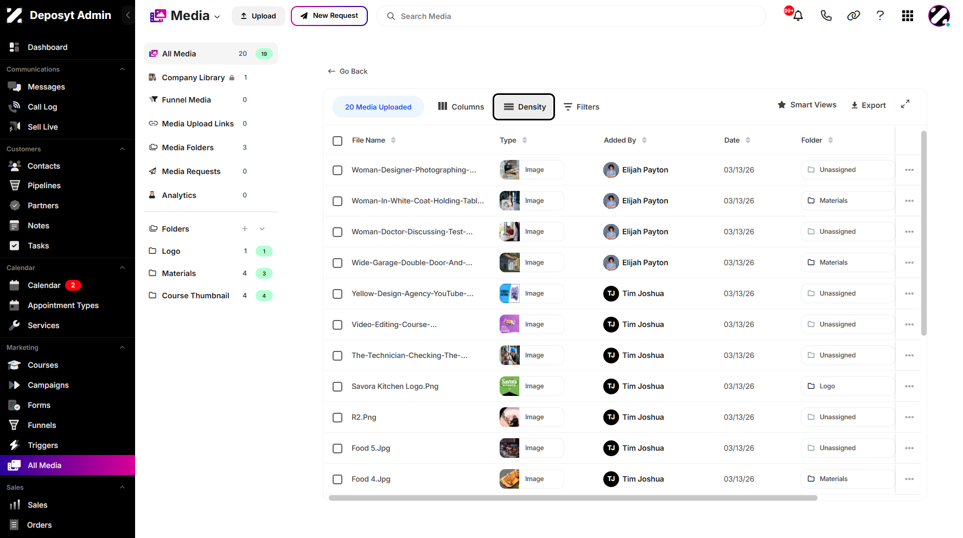Viewport: 963px width, 538px height.
Task: Open row options for Savora Kitchen Logo.Png
Action: click(909, 386)
